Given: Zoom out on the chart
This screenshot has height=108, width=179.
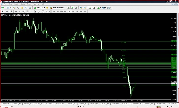Looking at the screenshot, I should 85,8.
